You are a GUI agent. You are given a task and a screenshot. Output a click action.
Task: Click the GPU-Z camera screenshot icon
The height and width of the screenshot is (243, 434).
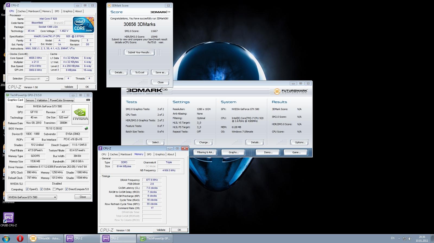(88, 100)
